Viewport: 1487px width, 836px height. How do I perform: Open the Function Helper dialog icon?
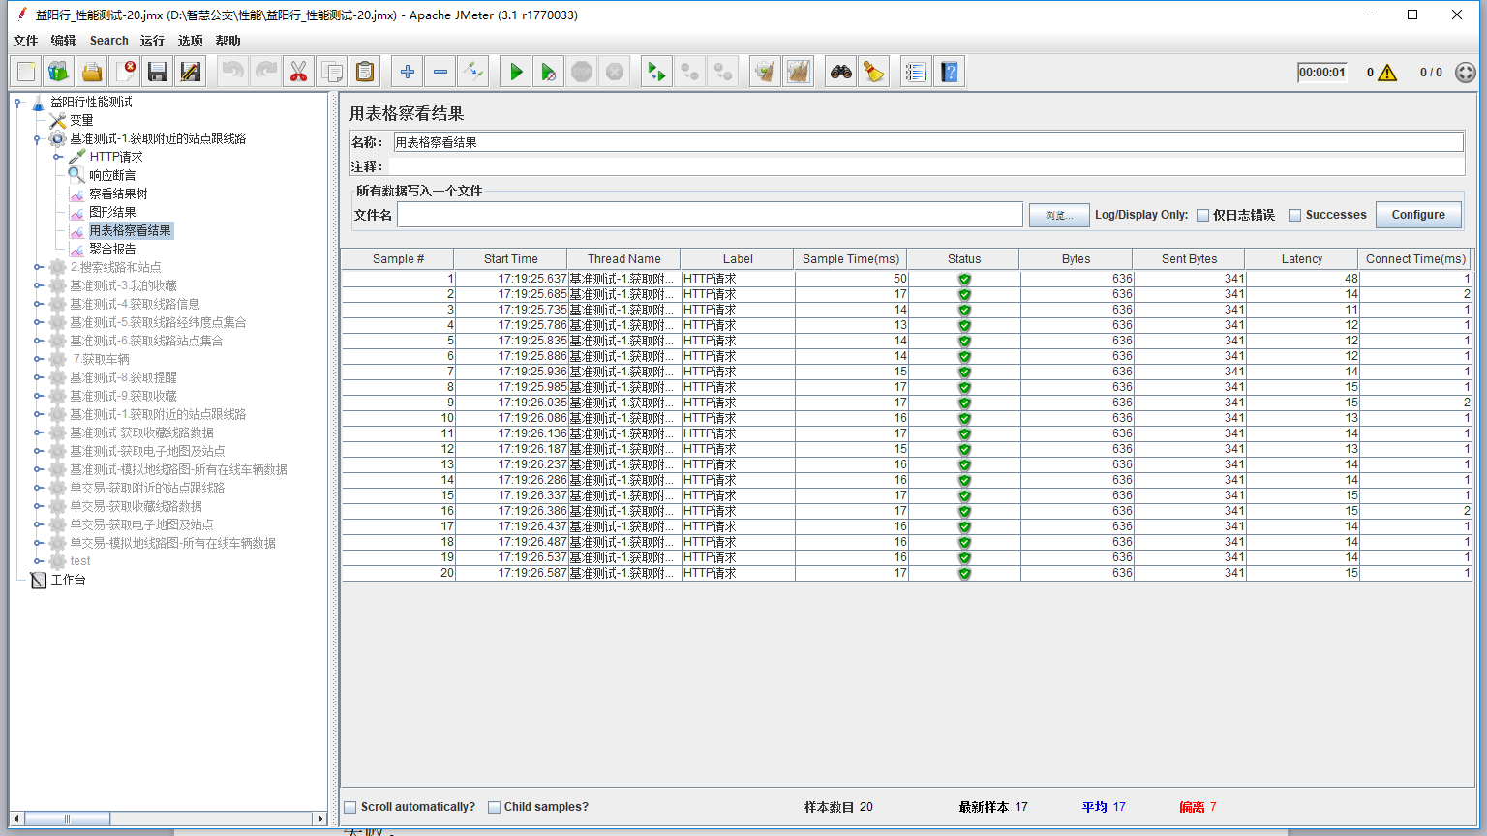[x=916, y=72]
